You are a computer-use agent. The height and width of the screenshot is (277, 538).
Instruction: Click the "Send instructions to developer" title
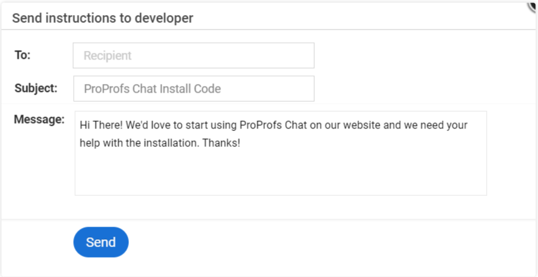click(x=102, y=18)
